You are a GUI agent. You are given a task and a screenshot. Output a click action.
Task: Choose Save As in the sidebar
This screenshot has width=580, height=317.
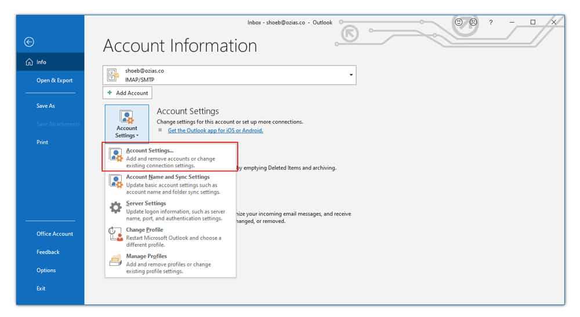pyautogui.click(x=45, y=106)
